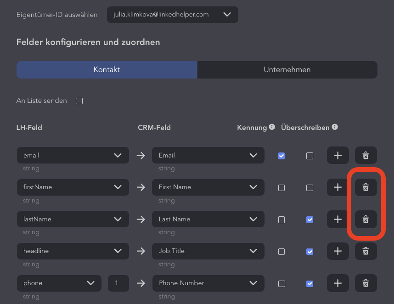The image size is (394, 304).
Task: Enable Überschreiben for the firstName row
Action: [x=310, y=188]
